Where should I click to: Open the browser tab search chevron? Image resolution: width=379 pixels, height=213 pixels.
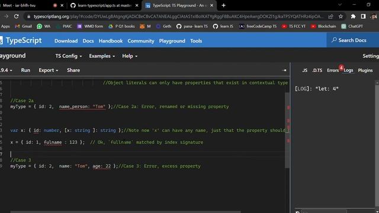[x=340, y=5]
